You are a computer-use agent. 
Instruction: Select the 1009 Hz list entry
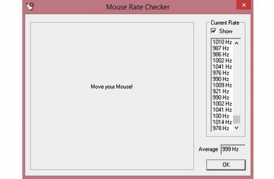coord(222,85)
